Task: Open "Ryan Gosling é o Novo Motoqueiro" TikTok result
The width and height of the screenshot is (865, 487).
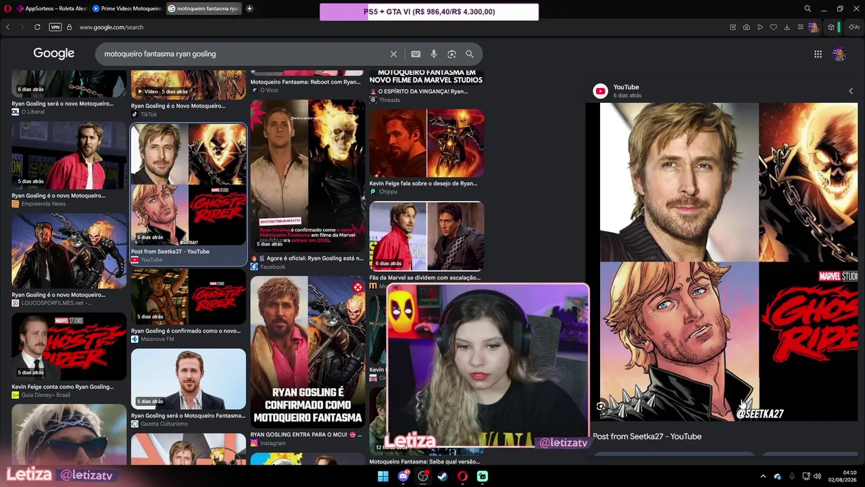Action: coord(178,106)
